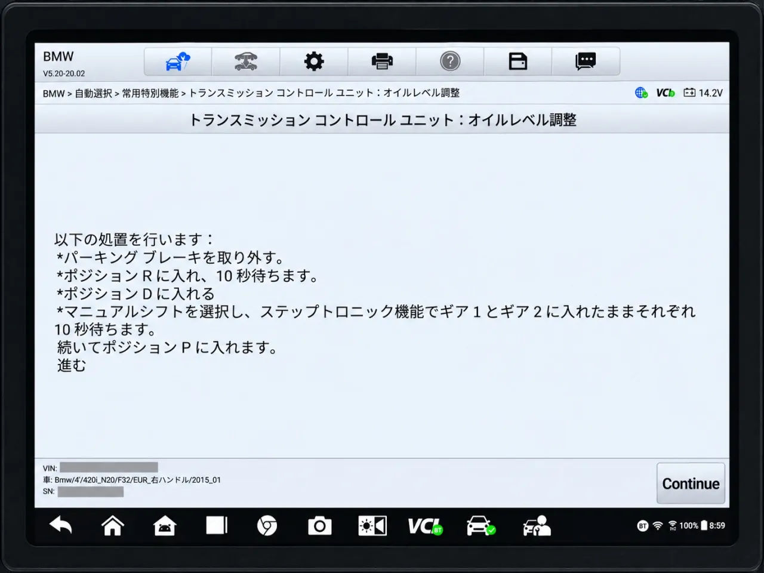Open VCI manager in bottom bar
Screen dimensions: 764x573
click(x=426, y=526)
